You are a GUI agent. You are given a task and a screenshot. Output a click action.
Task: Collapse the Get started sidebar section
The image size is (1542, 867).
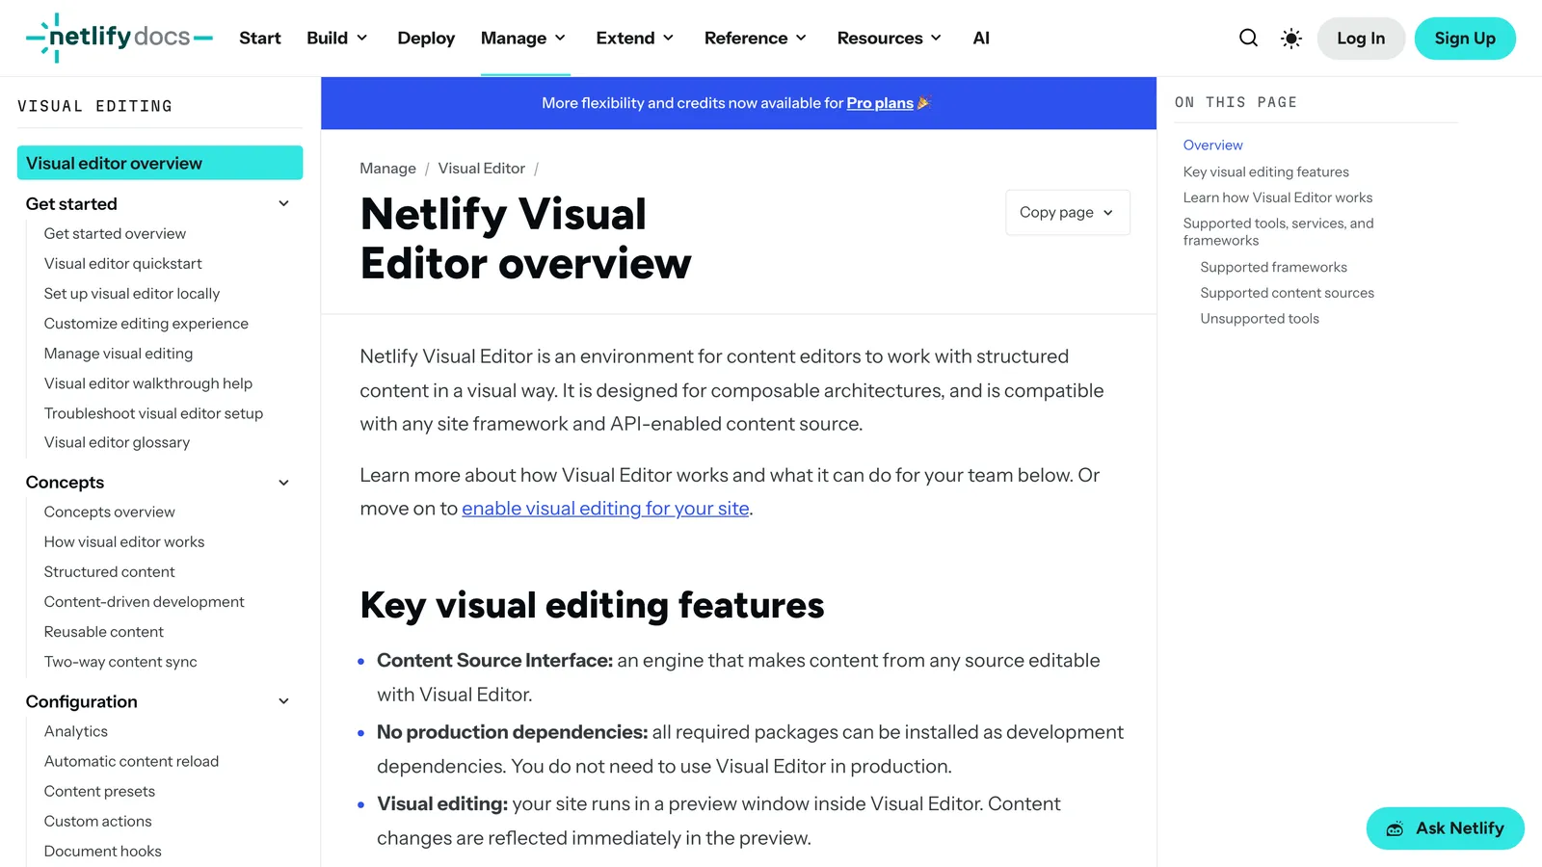(x=283, y=203)
